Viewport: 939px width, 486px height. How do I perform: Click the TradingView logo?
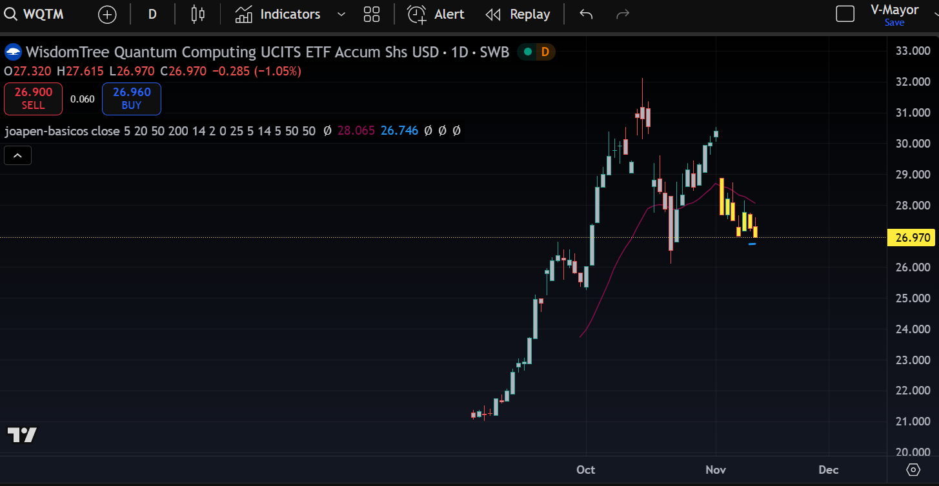coord(22,435)
